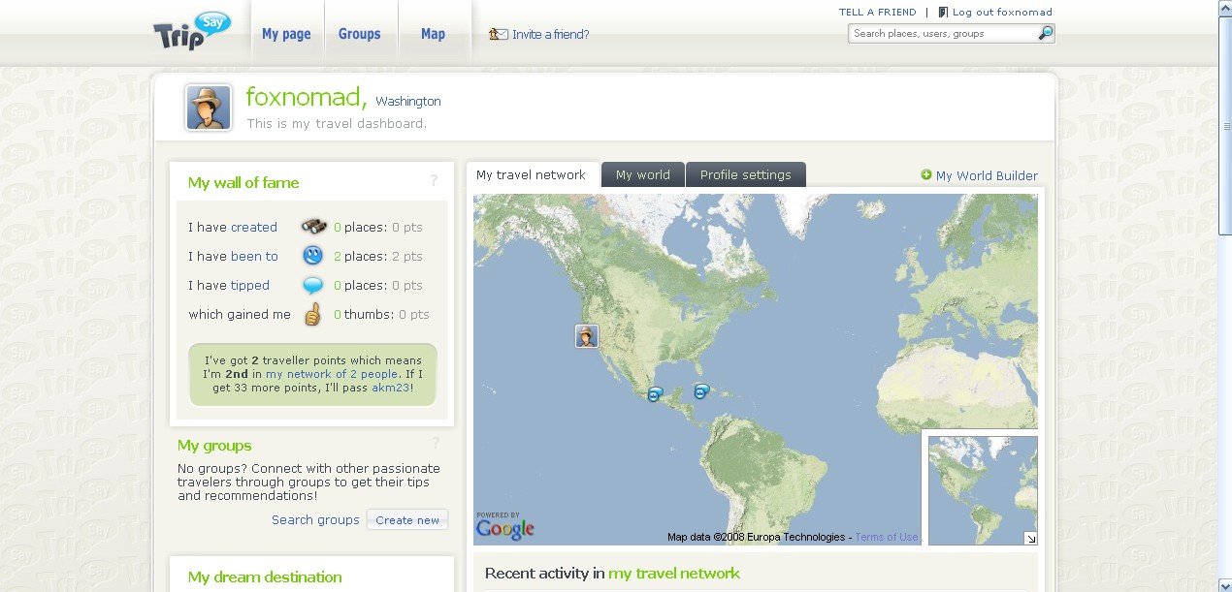This screenshot has width=1232, height=592.
Task: Click the Search groups link
Action: [x=315, y=519]
